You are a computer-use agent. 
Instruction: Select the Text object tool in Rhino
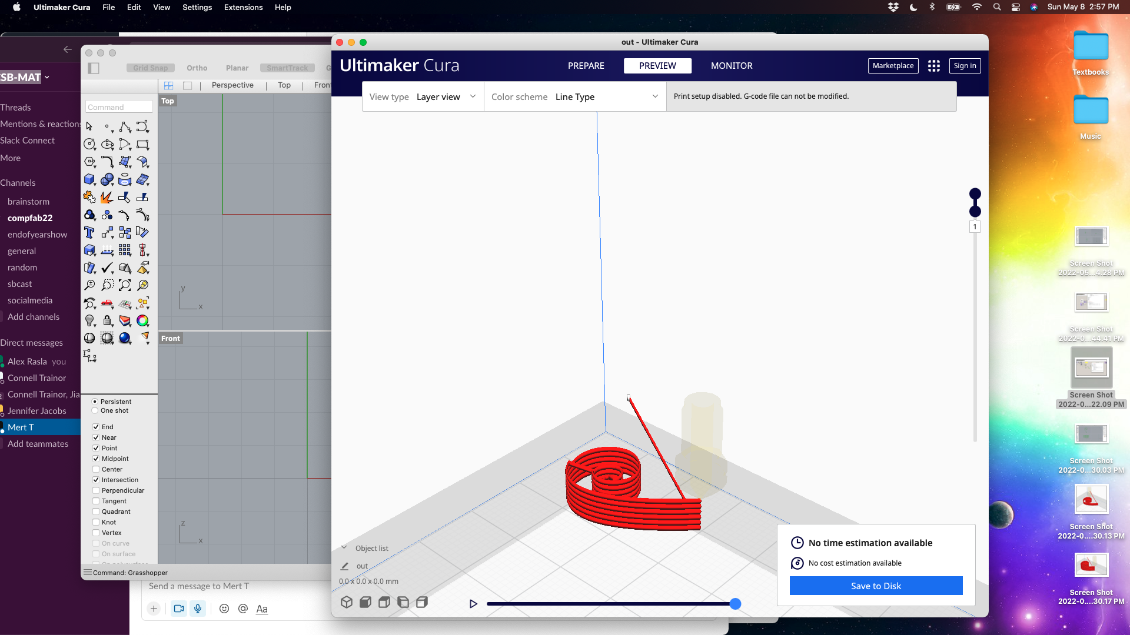point(89,231)
